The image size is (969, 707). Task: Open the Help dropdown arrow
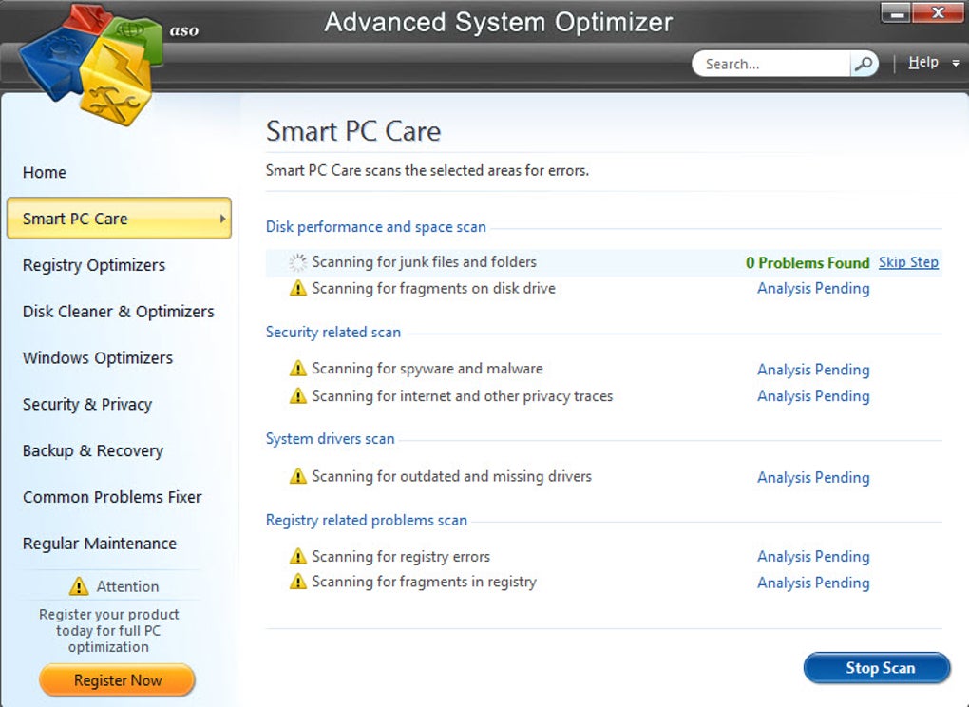pyautogui.click(x=956, y=63)
